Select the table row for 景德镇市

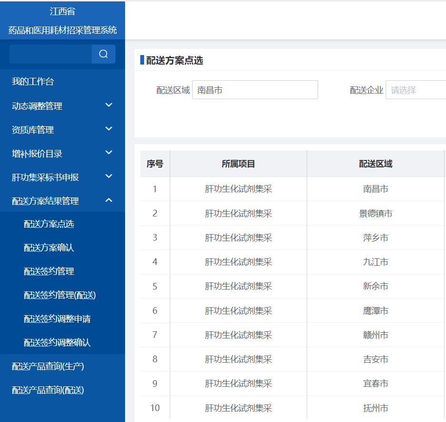[x=376, y=214]
